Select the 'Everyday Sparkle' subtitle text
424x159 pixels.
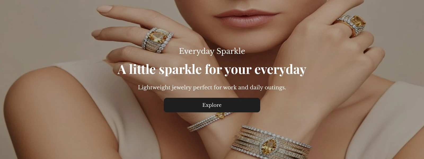(x=212, y=51)
